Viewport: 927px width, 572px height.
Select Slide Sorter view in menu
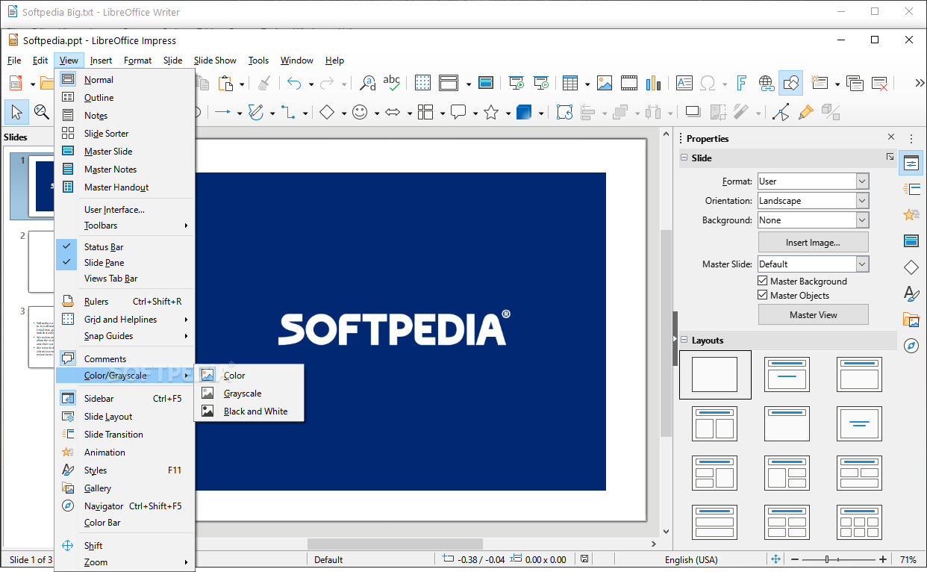(125, 134)
